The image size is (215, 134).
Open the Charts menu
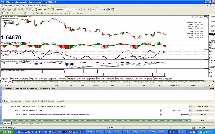23,5
